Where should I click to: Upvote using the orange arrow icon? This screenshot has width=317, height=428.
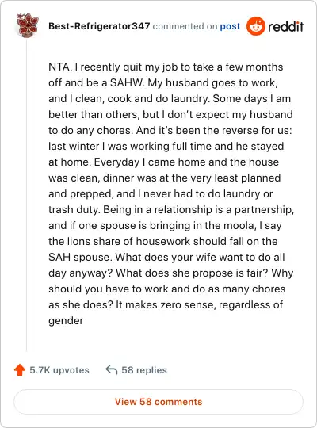(20, 370)
